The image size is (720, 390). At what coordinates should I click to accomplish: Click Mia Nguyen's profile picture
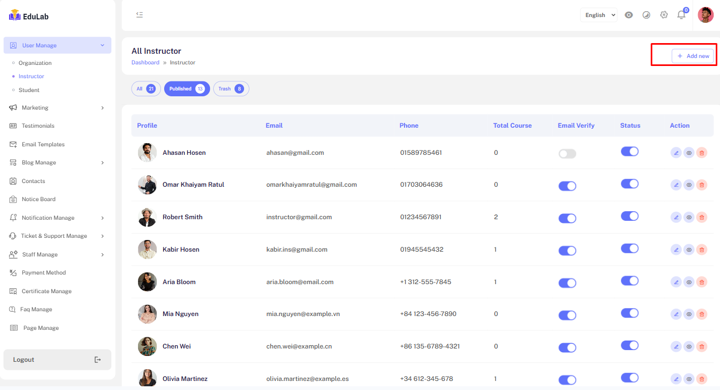pyautogui.click(x=147, y=314)
